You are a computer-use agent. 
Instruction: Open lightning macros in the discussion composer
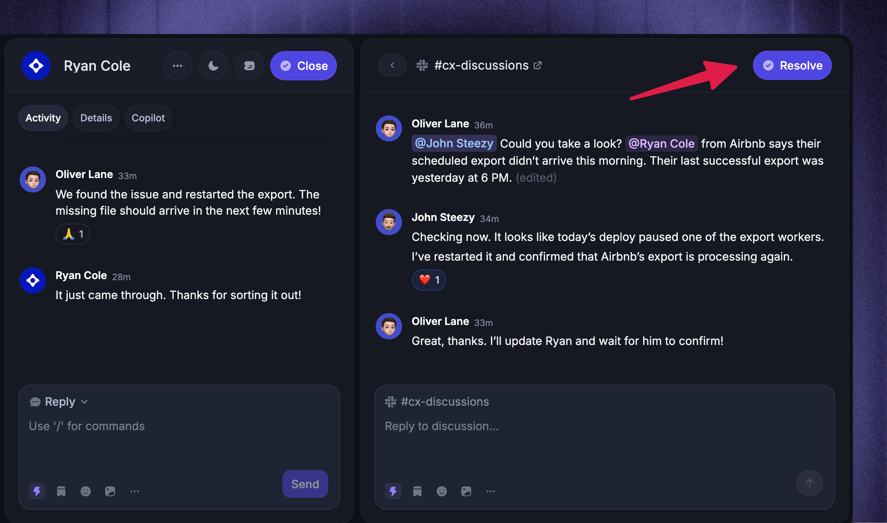pyautogui.click(x=393, y=491)
